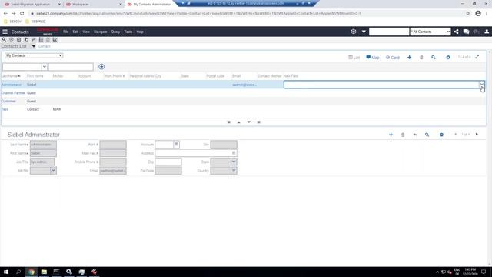Open the Chrome icon in the Windows taskbar
Viewport: 492px width, 277px height.
point(31,272)
